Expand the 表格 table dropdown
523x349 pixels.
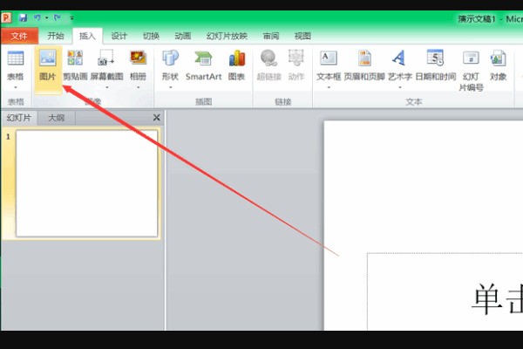15,86
